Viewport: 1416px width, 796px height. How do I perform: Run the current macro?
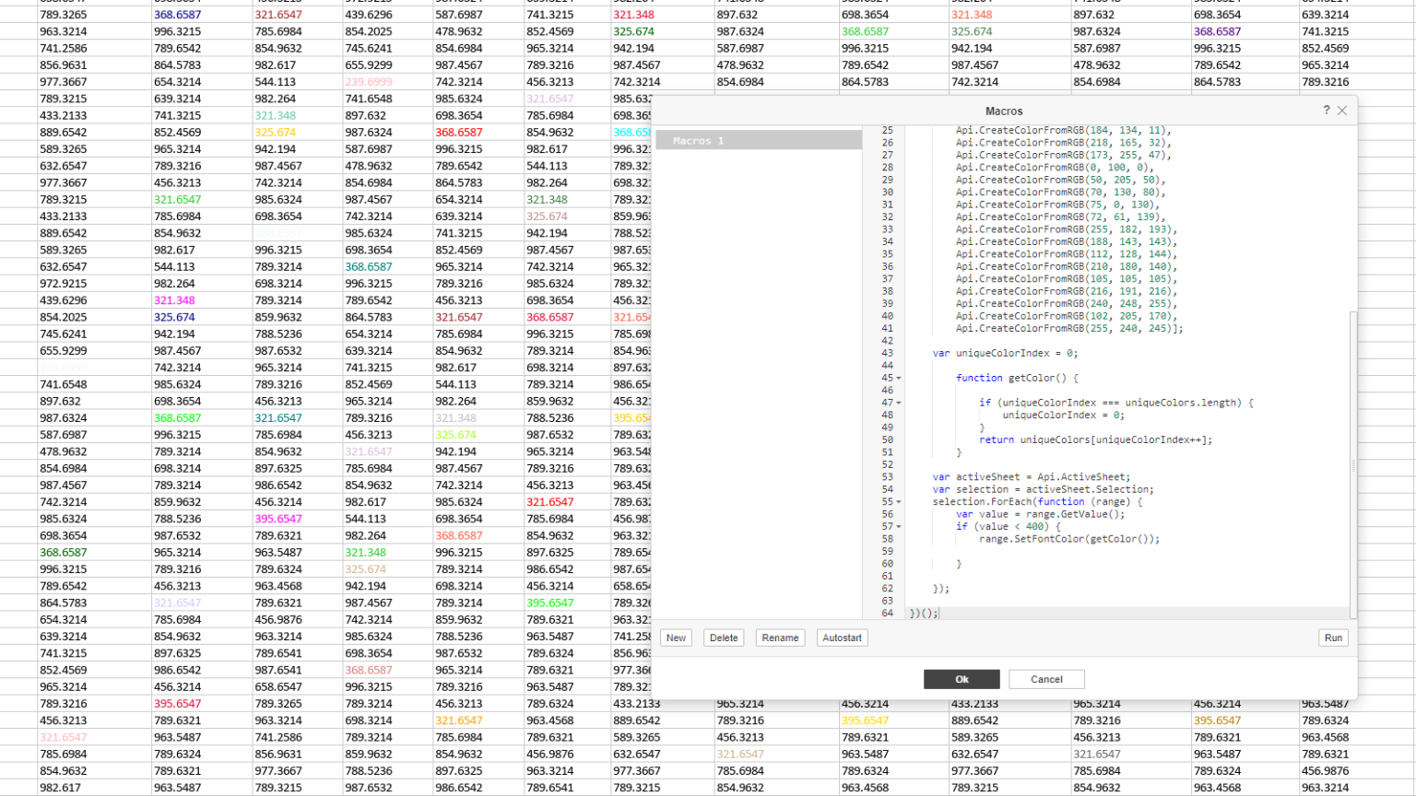click(1333, 638)
